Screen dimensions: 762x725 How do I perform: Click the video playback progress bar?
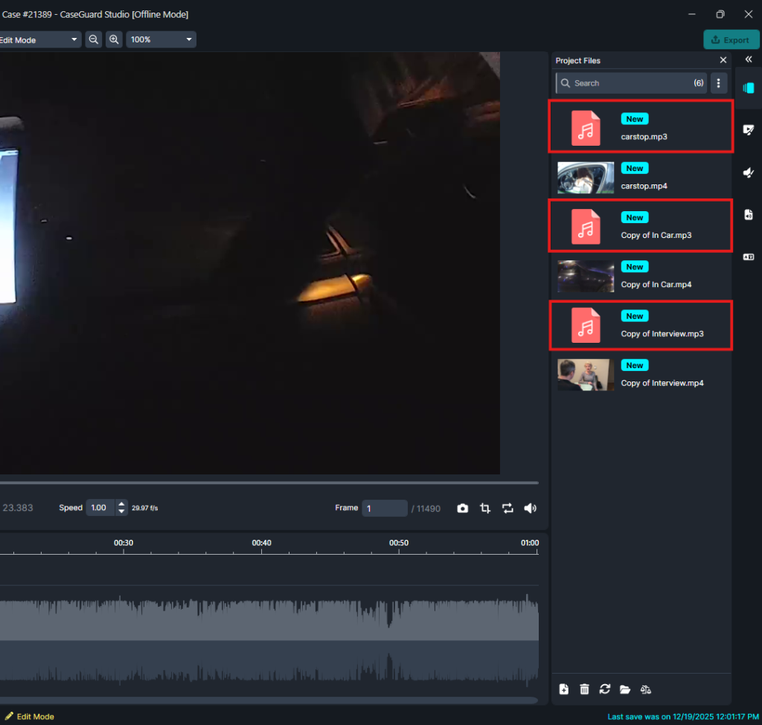268,483
